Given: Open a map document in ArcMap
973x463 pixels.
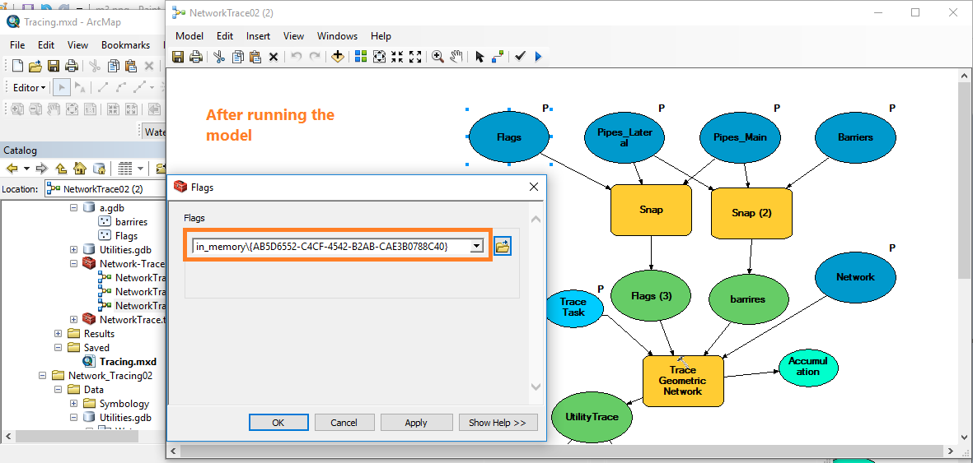Looking at the screenshot, I should coord(35,66).
